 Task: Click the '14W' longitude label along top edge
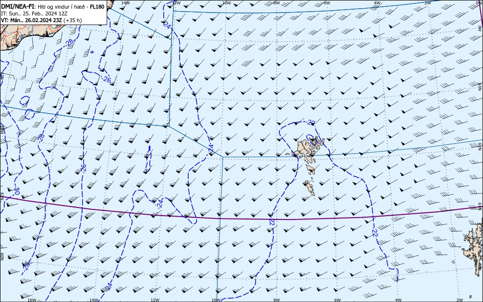125,3
